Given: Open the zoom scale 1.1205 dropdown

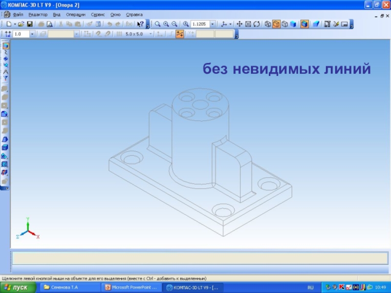Looking at the screenshot, I should pyautogui.click(x=212, y=24).
